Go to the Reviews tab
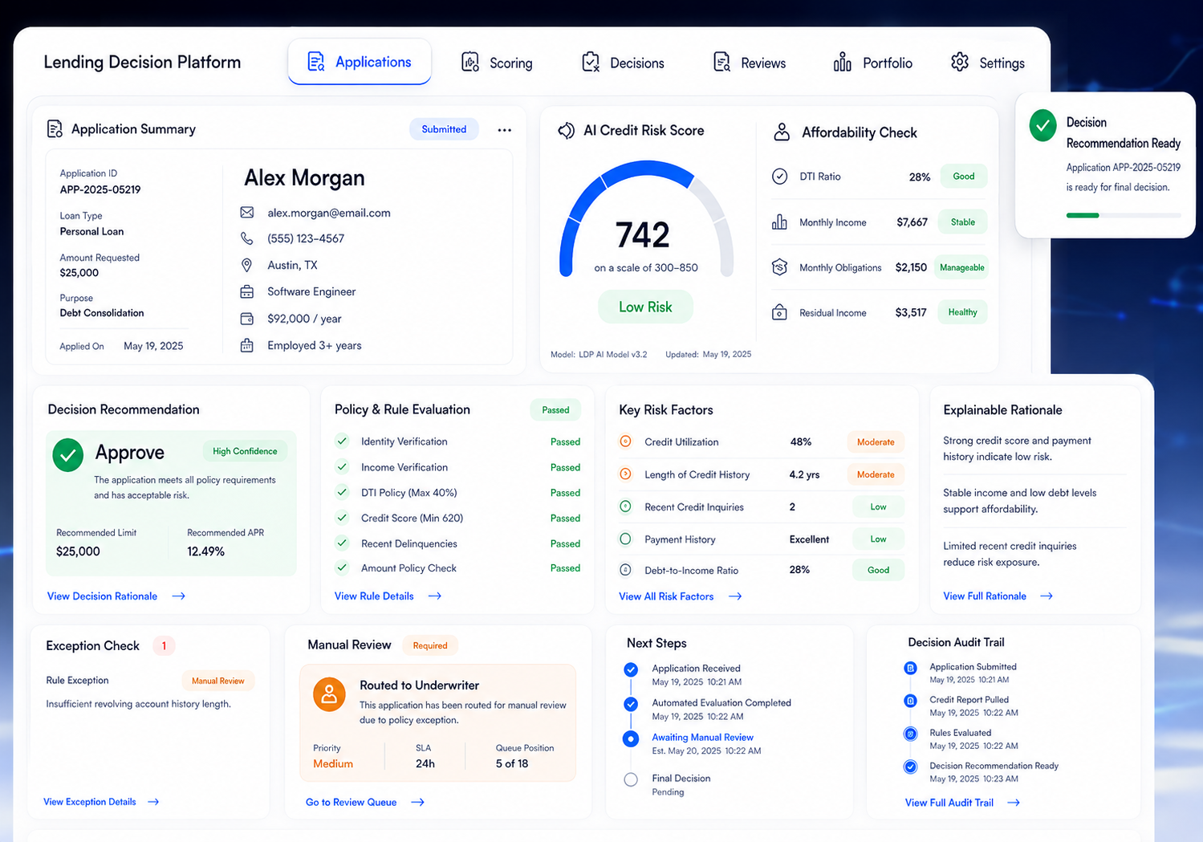The height and width of the screenshot is (842, 1203). point(749,63)
